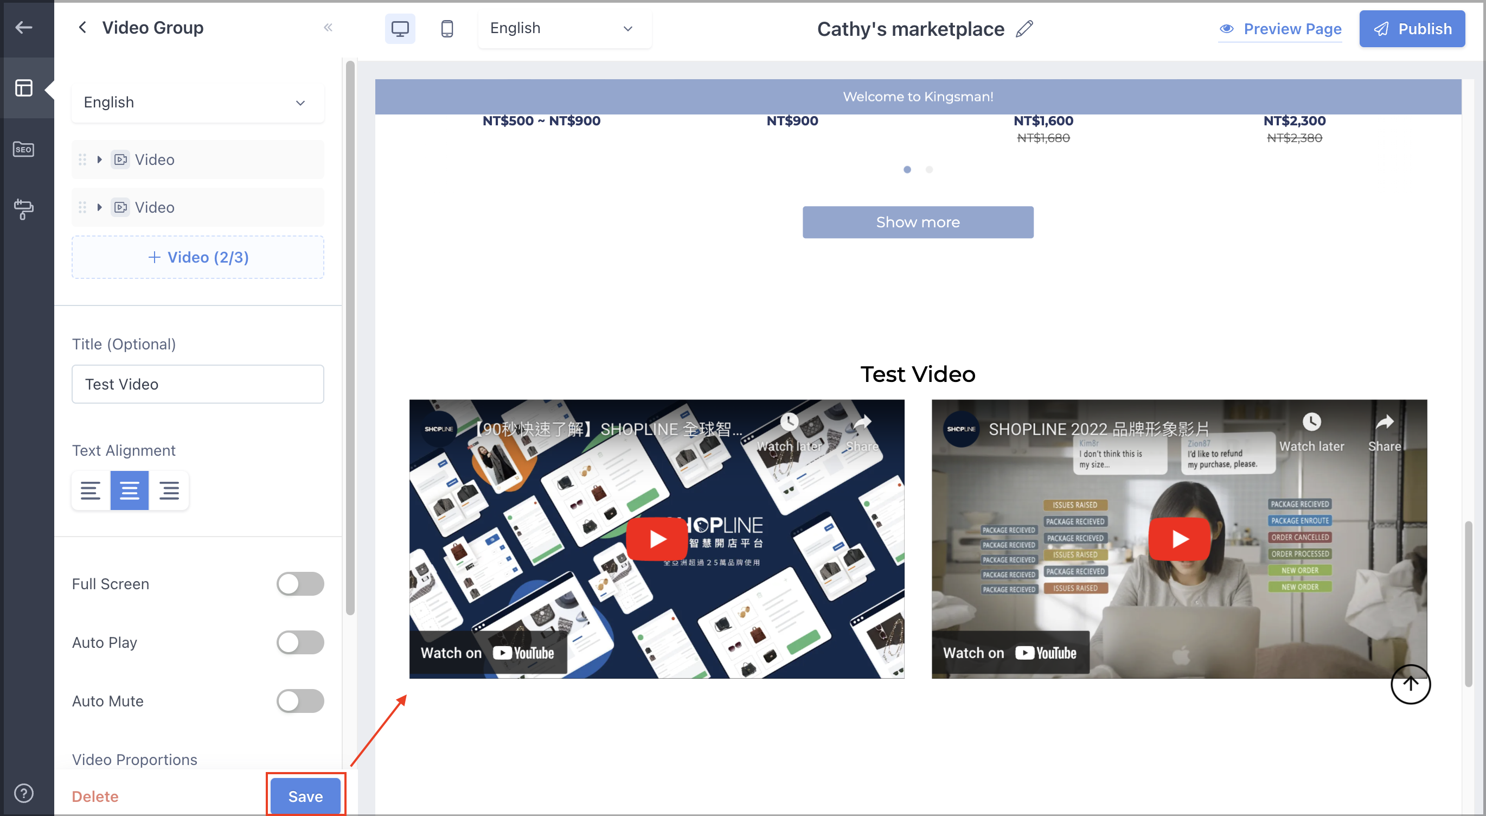Click price NT$1,600
This screenshot has width=1486, height=816.
[1043, 120]
